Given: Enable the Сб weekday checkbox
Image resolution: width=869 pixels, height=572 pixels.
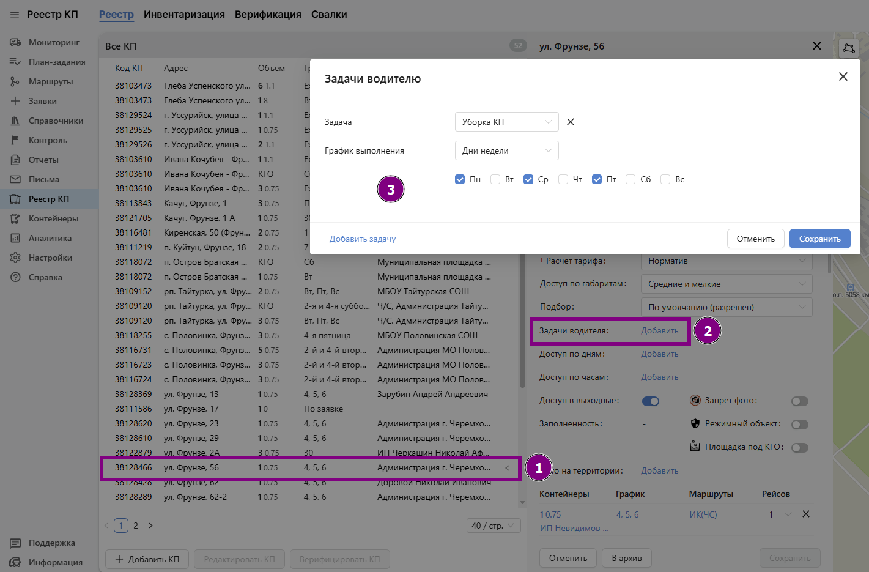Looking at the screenshot, I should point(630,179).
